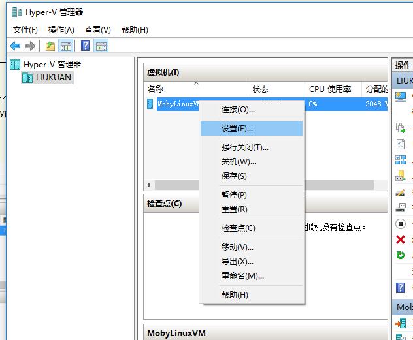
Task: Select Hyper-V 管理器 root tree node
Action: click(x=52, y=65)
